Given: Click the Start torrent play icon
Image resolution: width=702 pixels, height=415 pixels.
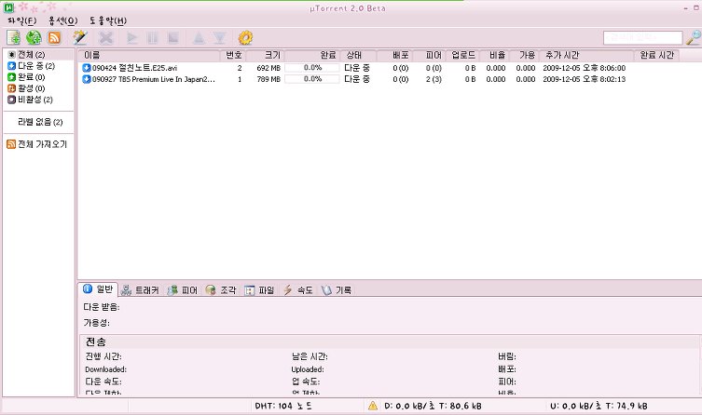Looking at the screenshot, I should 132,37.
